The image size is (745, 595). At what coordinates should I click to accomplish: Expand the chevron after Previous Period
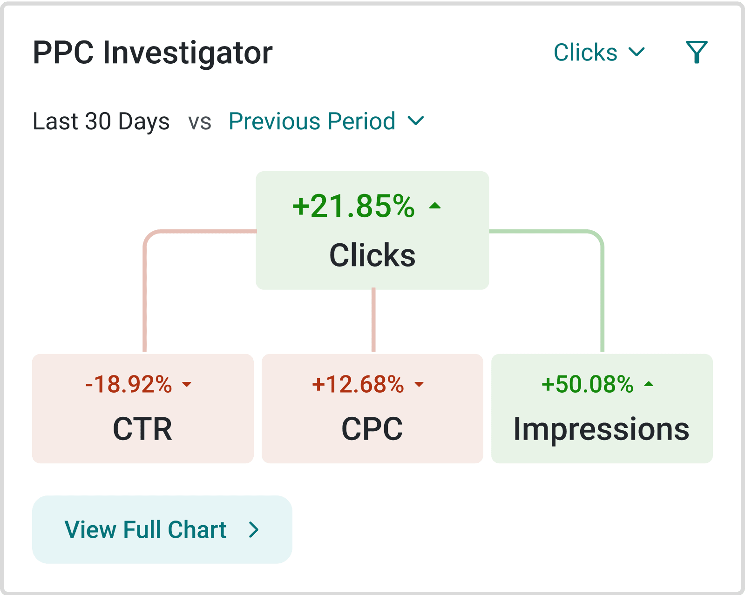pyautogui.click(x=416, y=121)
